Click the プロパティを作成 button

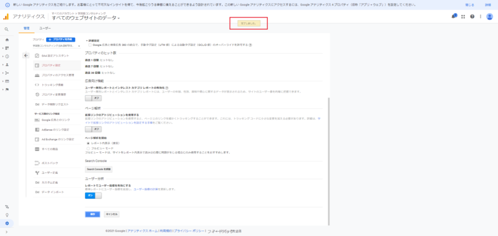(60, 39)
